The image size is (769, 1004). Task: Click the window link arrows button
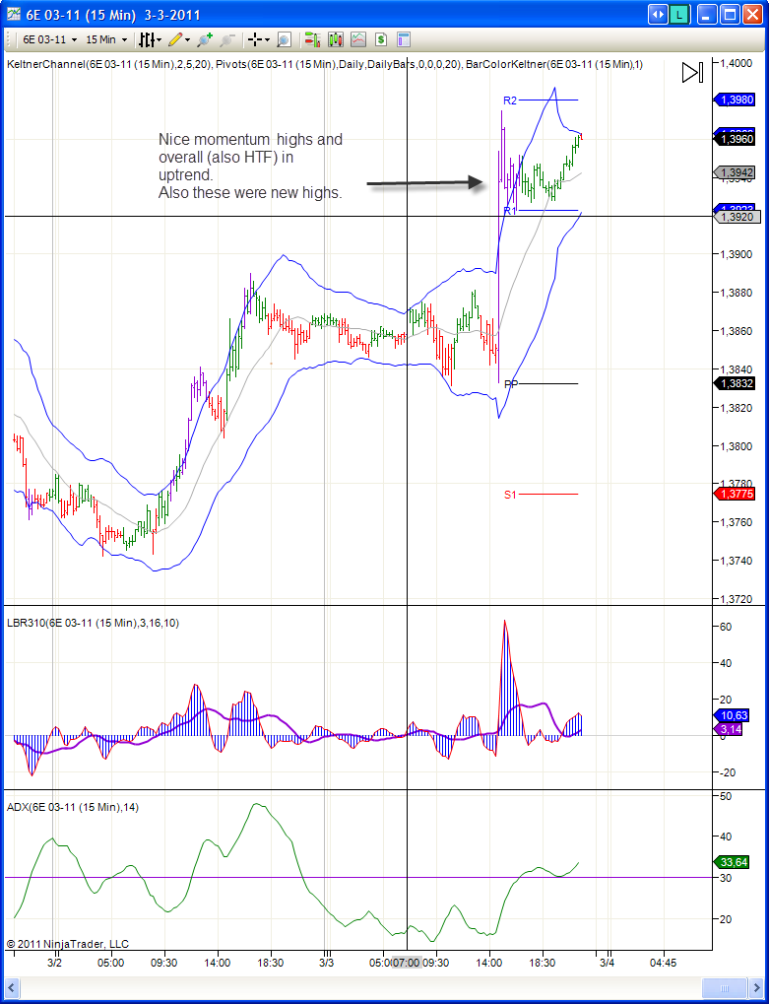click(658, 14)
